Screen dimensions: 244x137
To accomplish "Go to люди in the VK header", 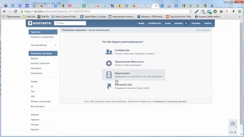I will pos(141,23).
